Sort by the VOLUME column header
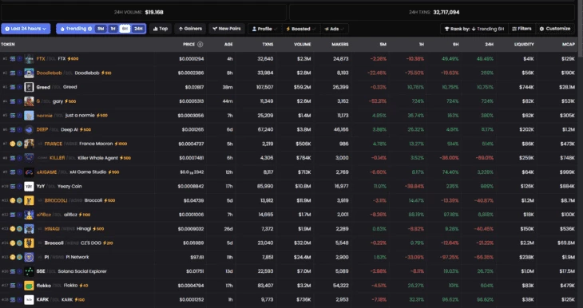Viewport: 583px width, 308px height. pos(303,44)
